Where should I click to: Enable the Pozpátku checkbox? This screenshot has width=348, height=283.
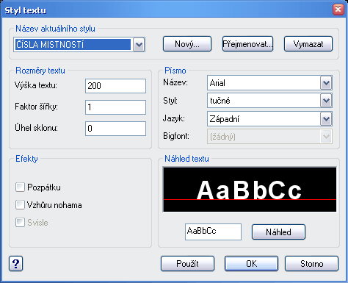pyautogui.click(x=20, y=187)
